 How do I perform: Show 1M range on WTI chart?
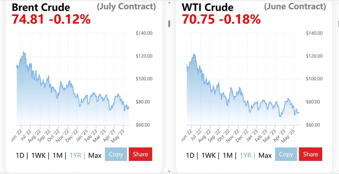coord(227,155)
